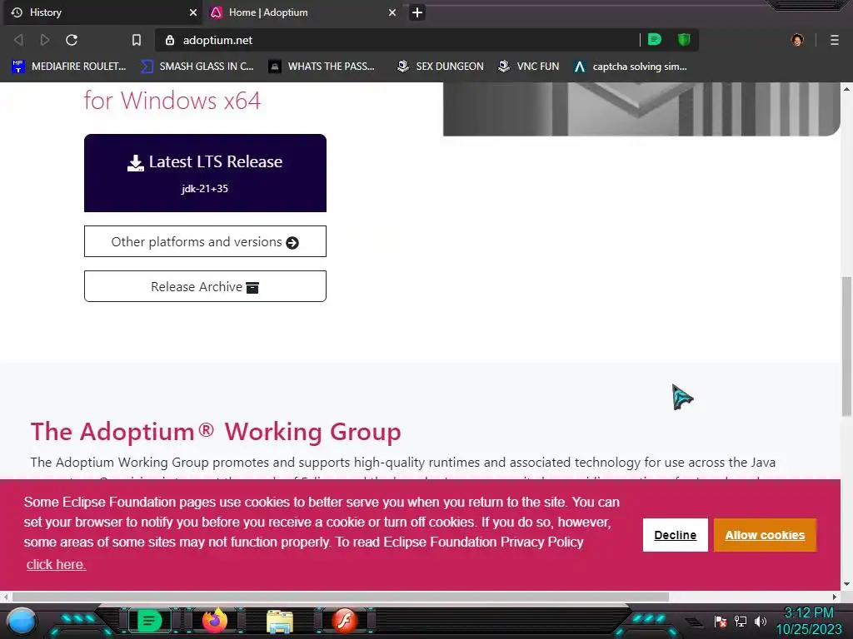Click the taskbar clock showing 3:12 PM
Image resolution: width=853 pixels, height=639 pixels.
pos(809,621)
